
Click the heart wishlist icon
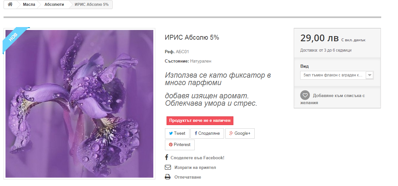305,95
